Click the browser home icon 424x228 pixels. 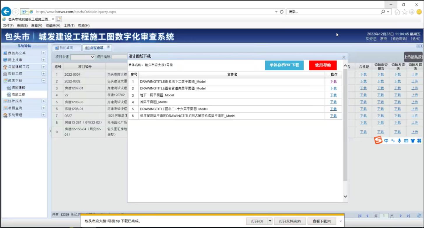tap(397, 12)
